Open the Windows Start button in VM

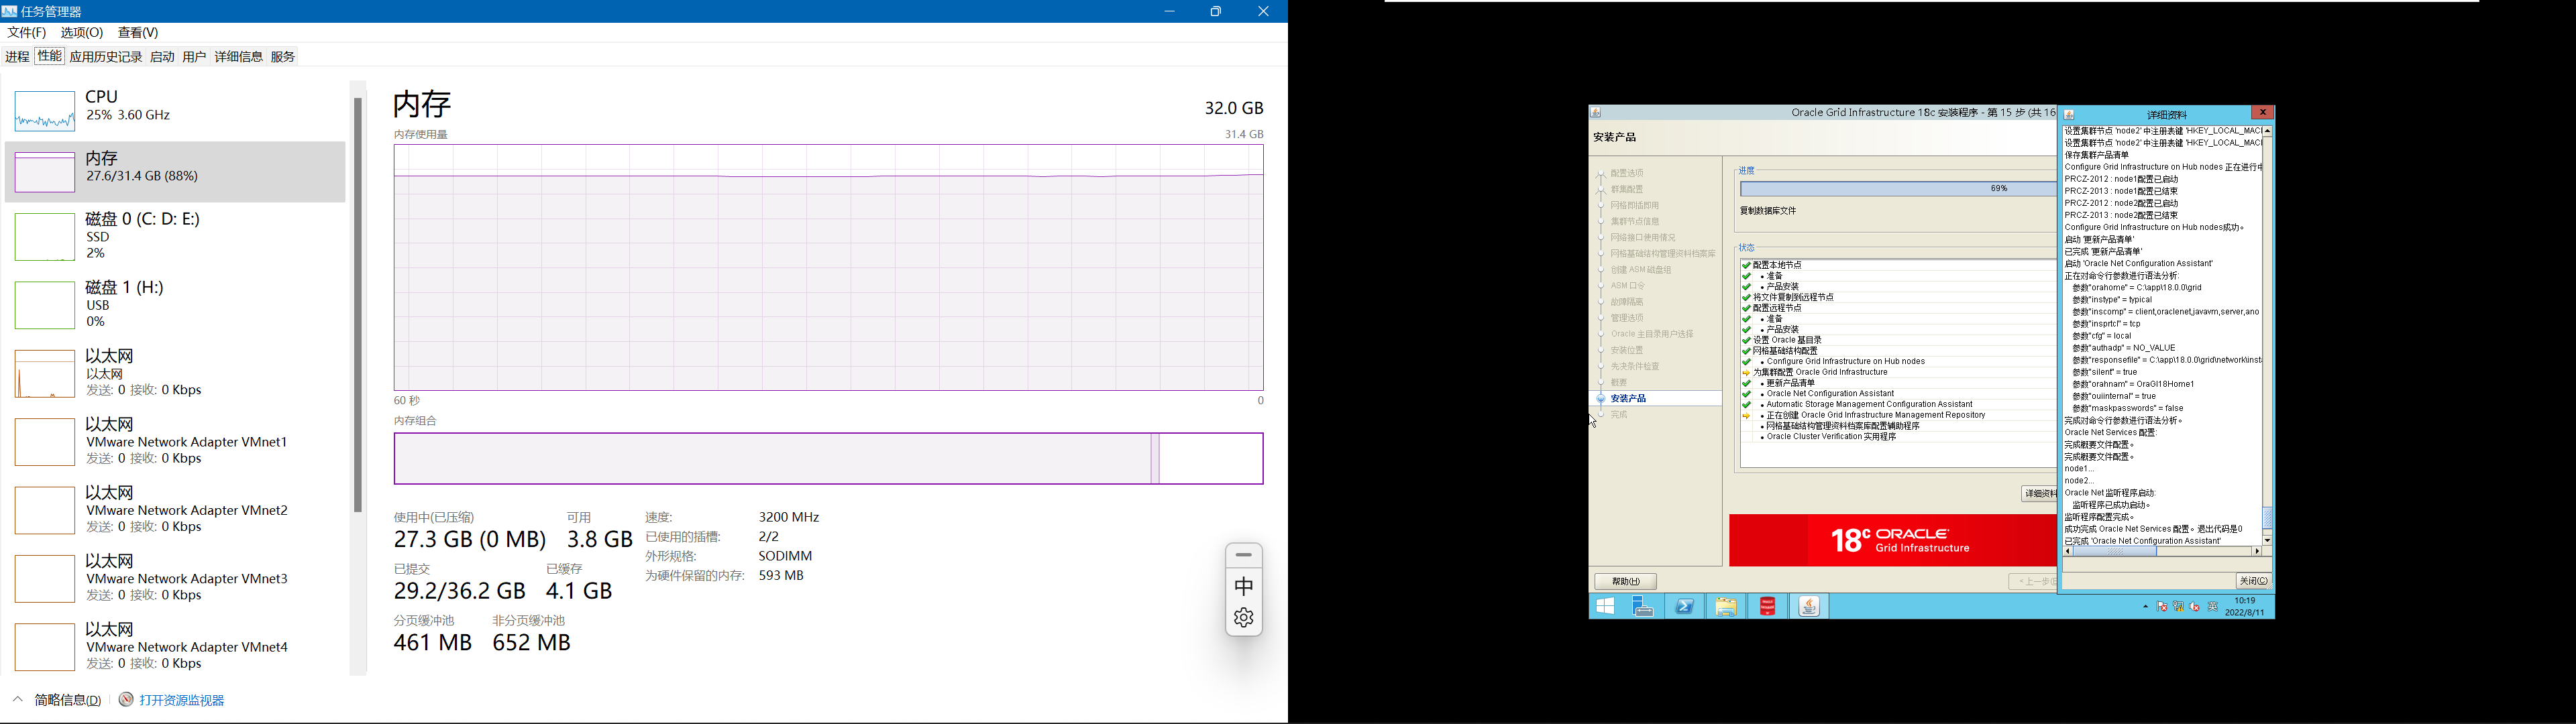[1606, 606]
